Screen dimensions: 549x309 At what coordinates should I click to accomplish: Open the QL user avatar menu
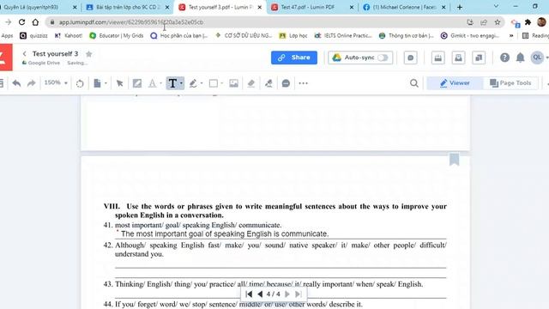tap(538, 58)
